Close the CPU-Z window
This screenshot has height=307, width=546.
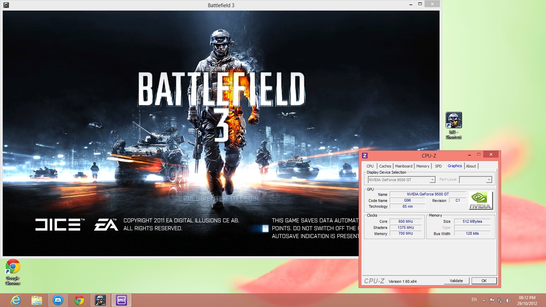[x=491, y=155]
